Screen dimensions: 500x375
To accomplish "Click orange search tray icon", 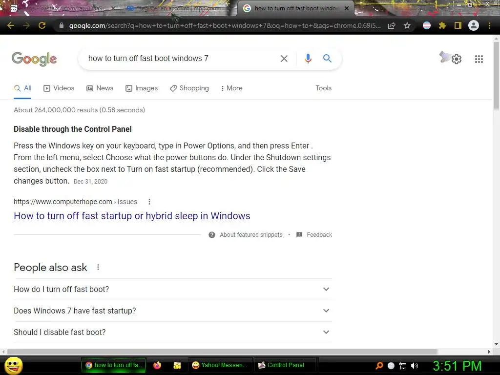I will tap(379, 366).
